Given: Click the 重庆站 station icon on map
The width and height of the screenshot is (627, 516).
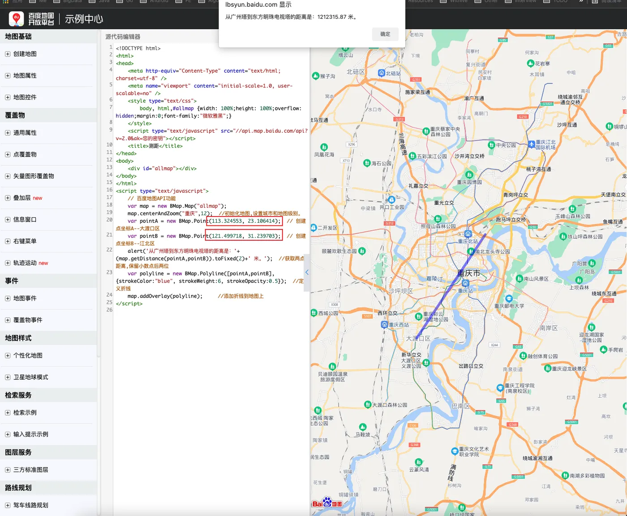Looking at the screenshot, I should (465, 283).
